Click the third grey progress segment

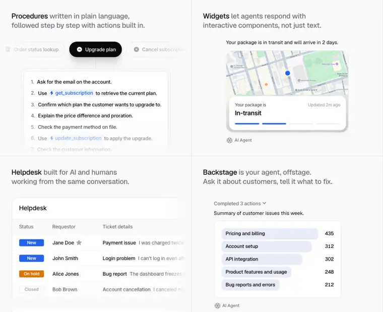click(x=301, y=123)
